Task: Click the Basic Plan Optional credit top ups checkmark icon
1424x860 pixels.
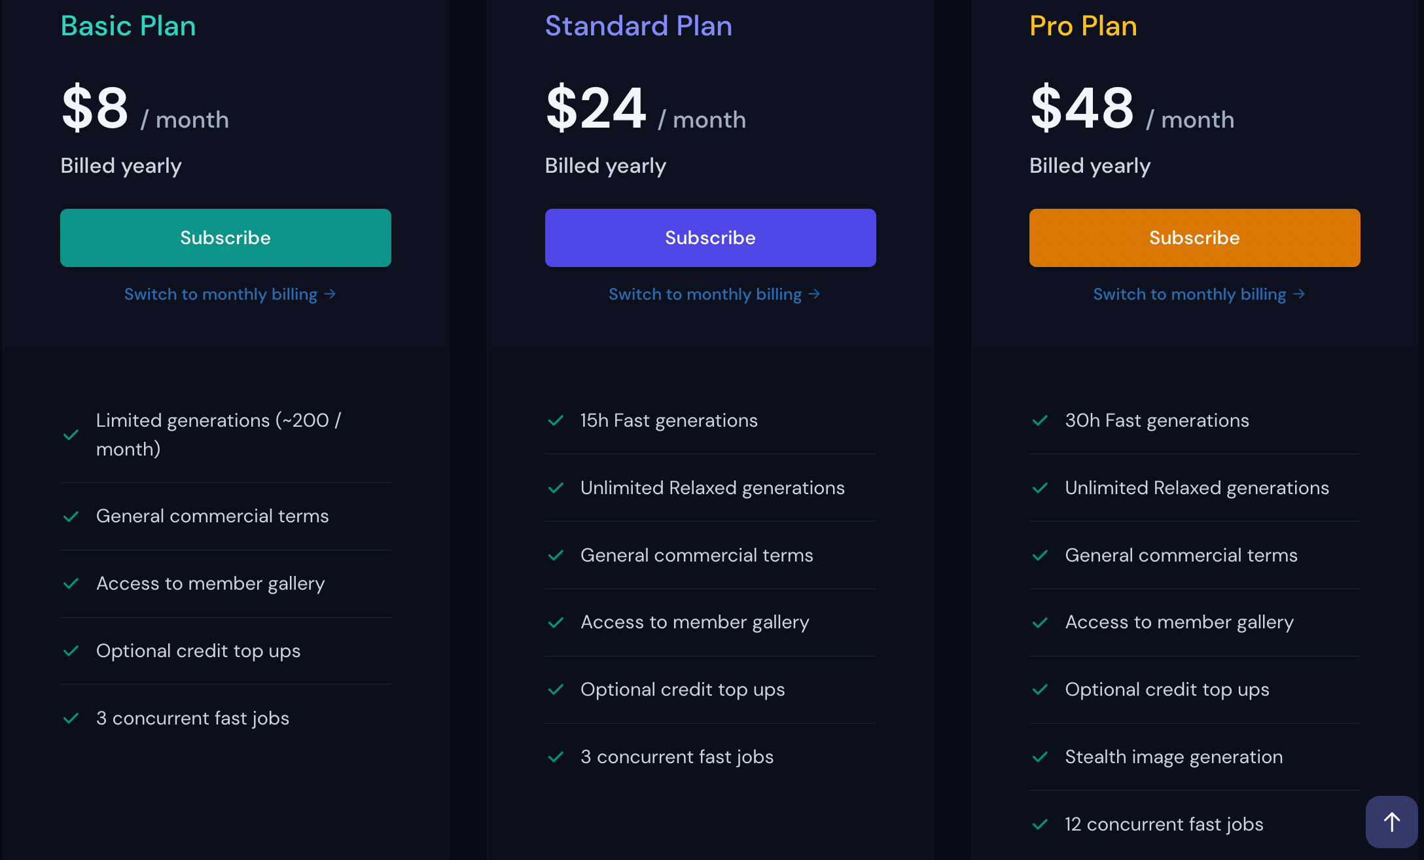Action: (71, 651)
